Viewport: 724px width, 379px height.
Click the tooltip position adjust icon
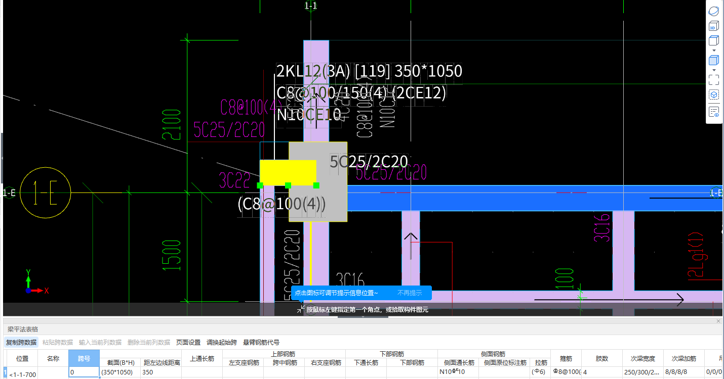pyautogui.click(x=301, y=309)
